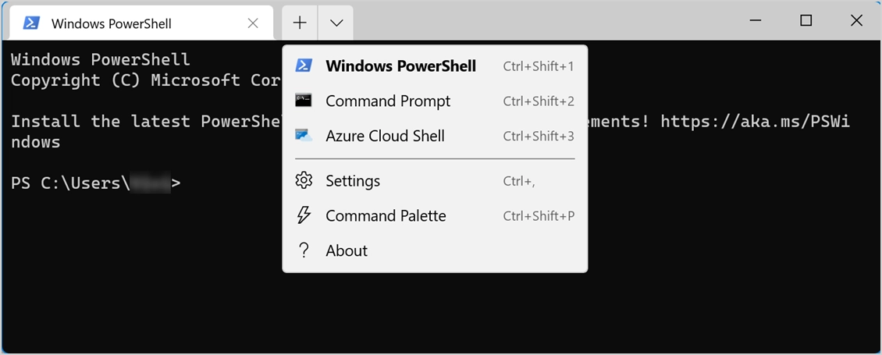The width and height of the screenshot is (882, 355).
Task: Open Settings from the dropdown menu
Action: 353,181
